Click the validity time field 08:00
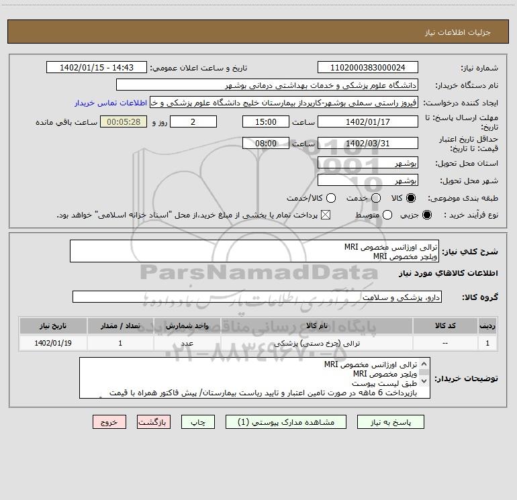517x500 pixels. 266,143
